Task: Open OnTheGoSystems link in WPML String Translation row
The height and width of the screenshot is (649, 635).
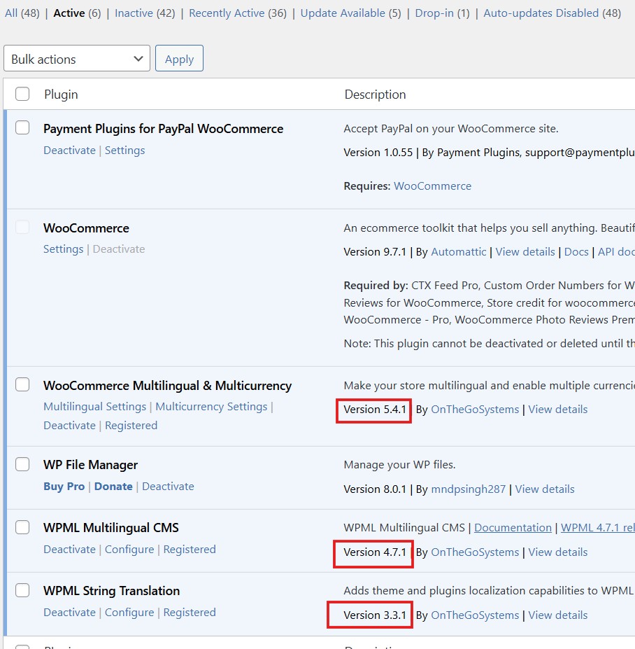Action: point(475,615)
